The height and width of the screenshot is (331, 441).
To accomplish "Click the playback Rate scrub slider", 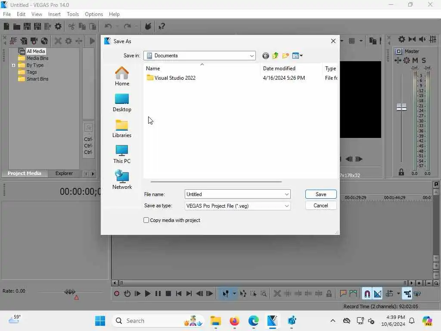I will (70, 292).
